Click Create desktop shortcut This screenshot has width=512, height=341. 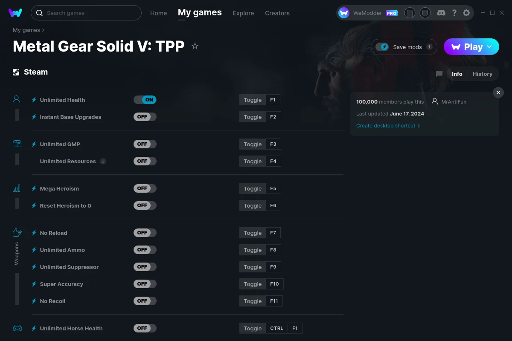[x=385, y=125]
